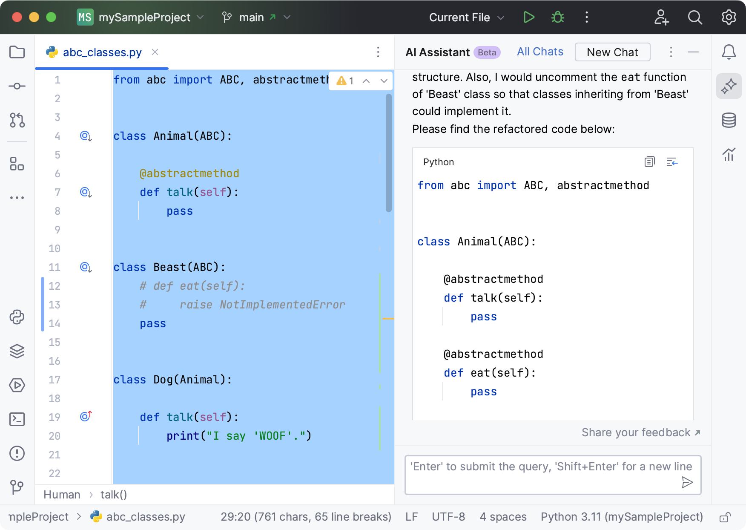This screenshot has height=530, width=746.
Task: Open Share your feedback link
Action: click(641, 432)
